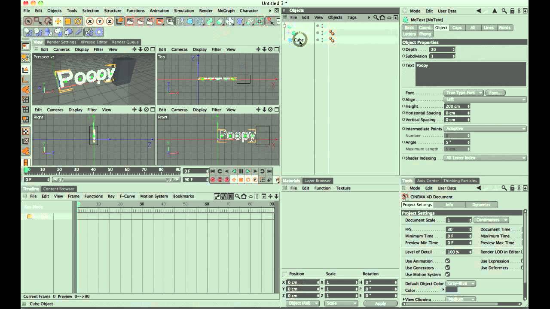Select the Scale tool icon
Image resolution: width=550 pixels, height=309 pixels.
68,21
